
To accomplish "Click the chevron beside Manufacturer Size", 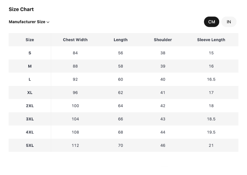I will 48,22.
